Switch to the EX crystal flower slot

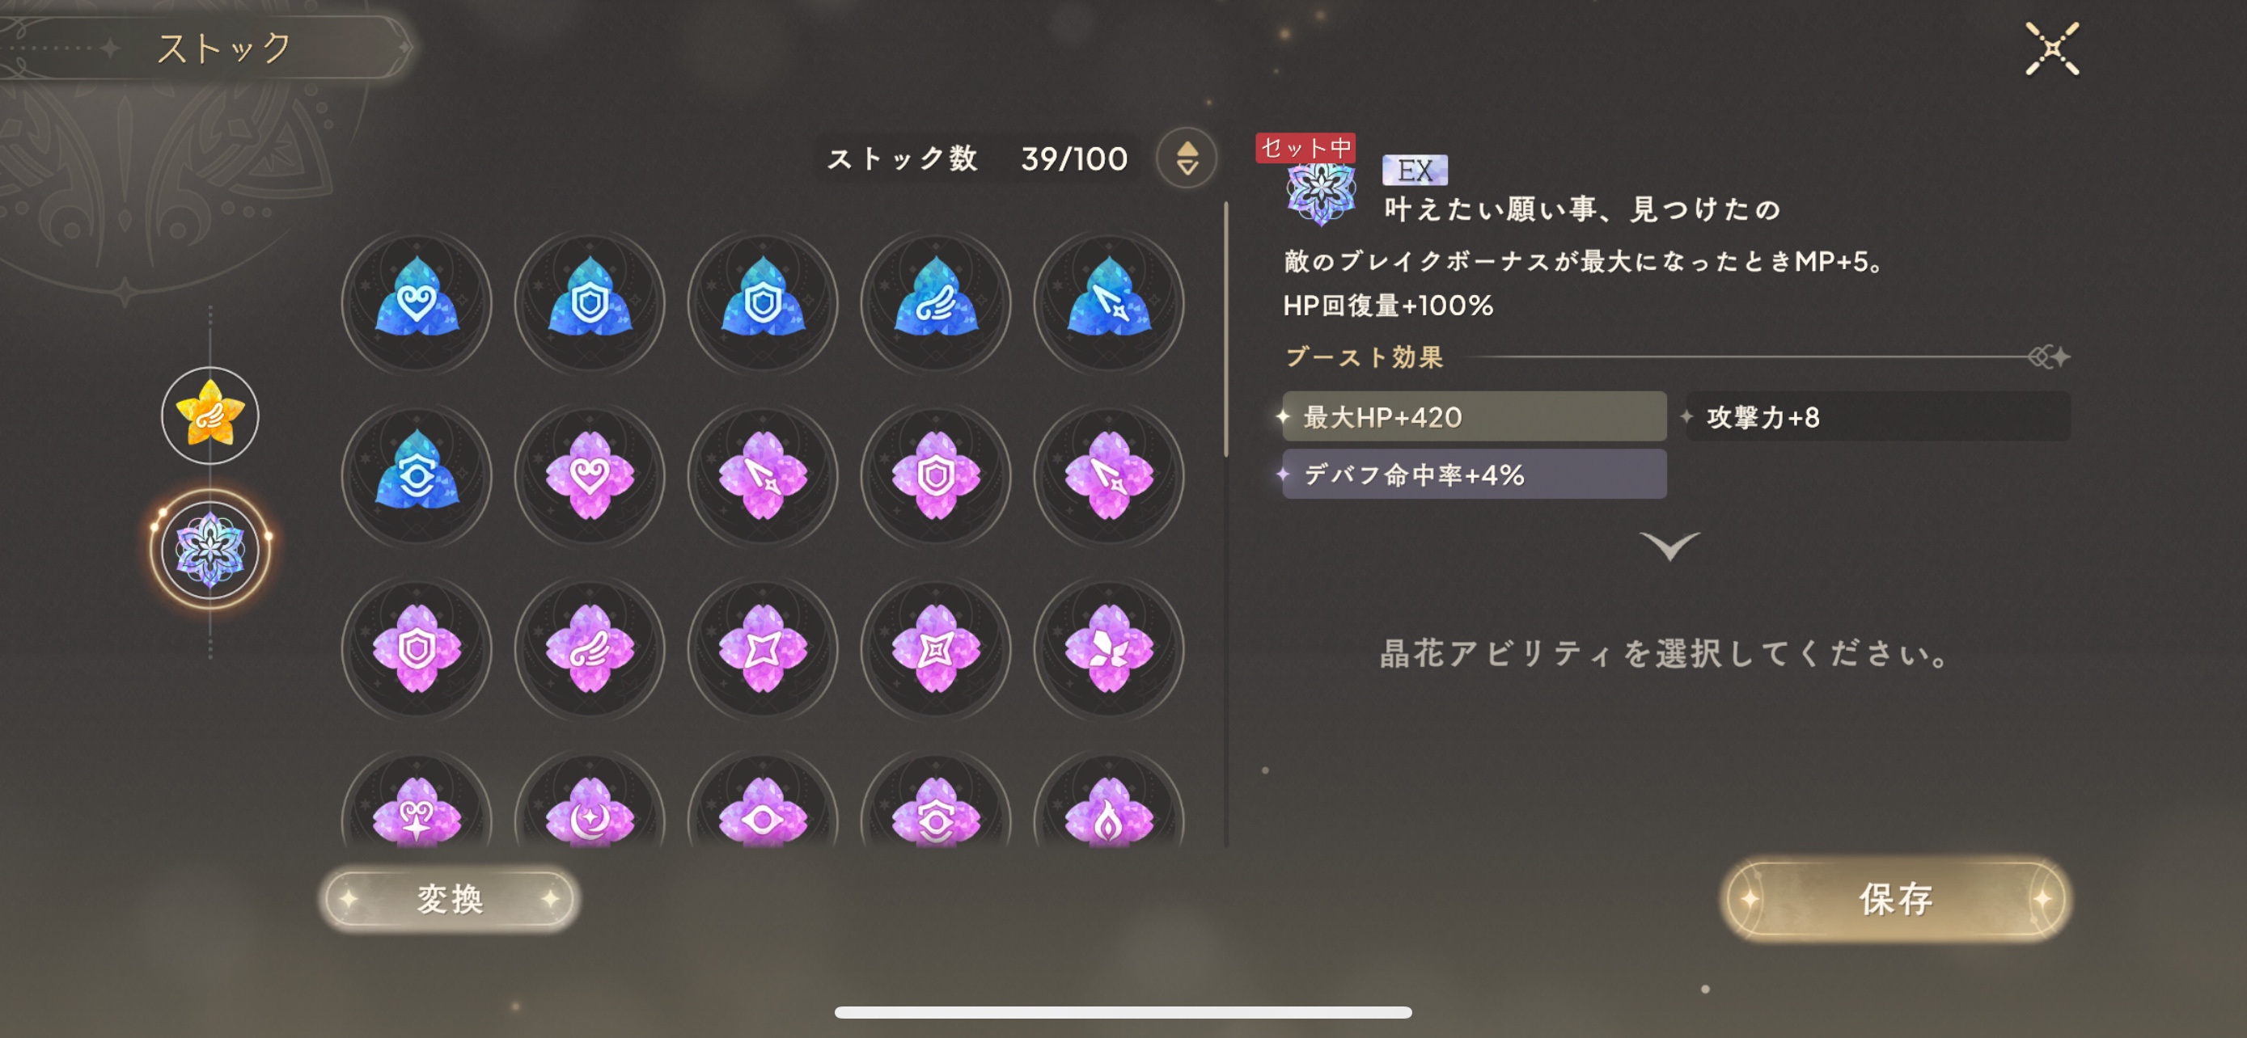pyautogui.click(x=210, y=550)
